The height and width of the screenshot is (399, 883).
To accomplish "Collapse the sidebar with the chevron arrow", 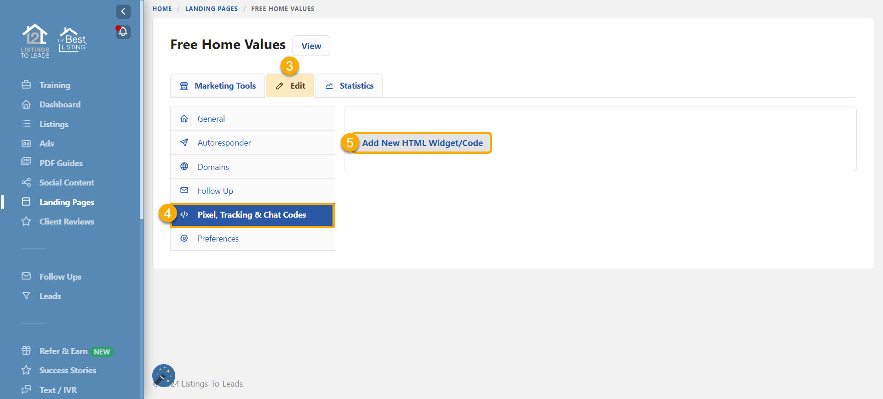I will tap(123, 11).
